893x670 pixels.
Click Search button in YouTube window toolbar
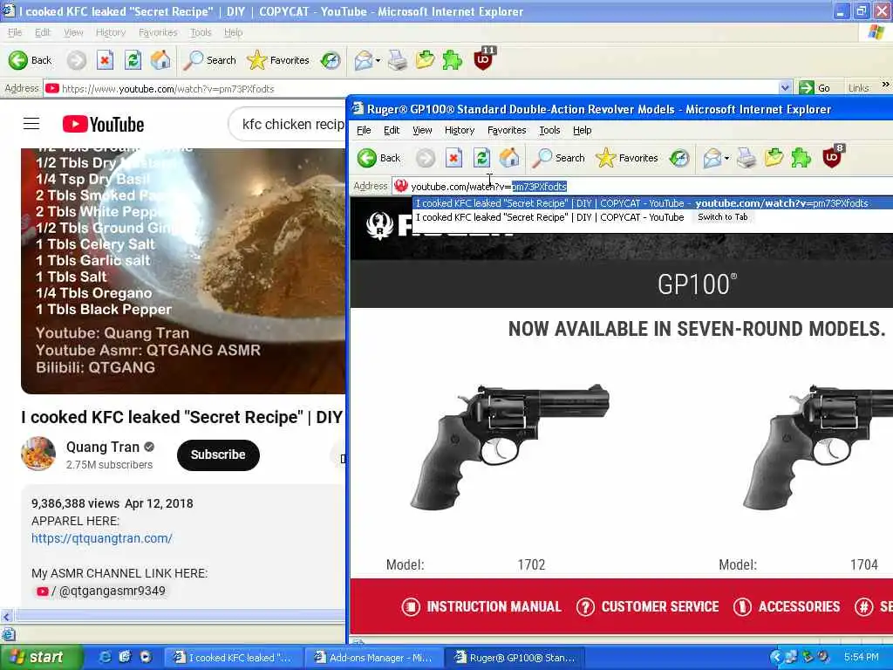(x=209, y=60)
